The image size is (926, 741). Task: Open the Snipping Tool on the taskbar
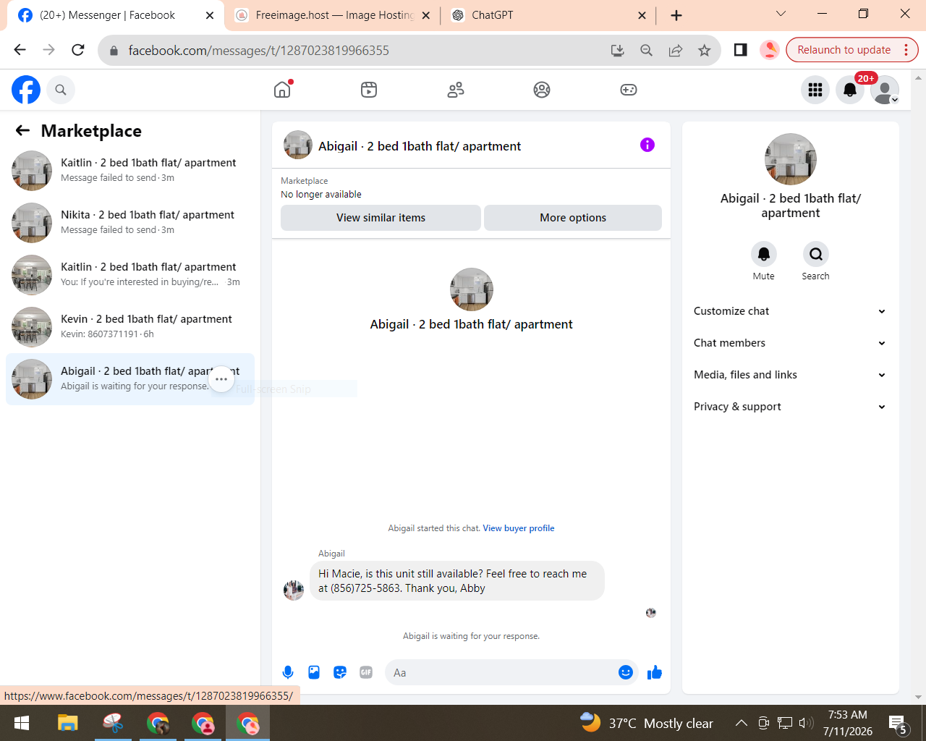pyautogui.click(x=113, y=723)
